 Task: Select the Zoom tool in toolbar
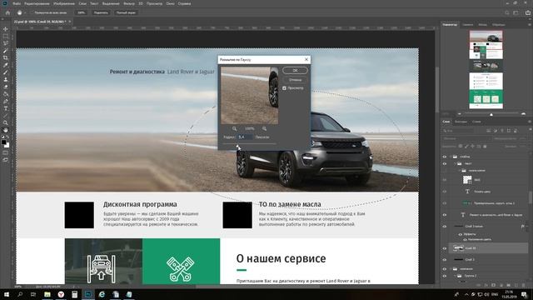click(6, 122)
